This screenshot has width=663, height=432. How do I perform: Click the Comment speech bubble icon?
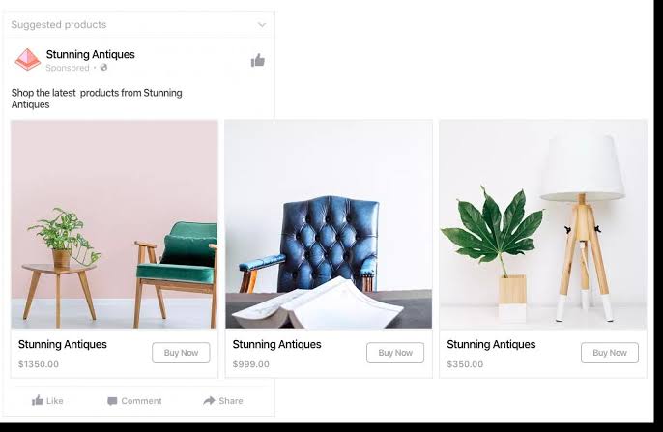[x=112, y=401]
